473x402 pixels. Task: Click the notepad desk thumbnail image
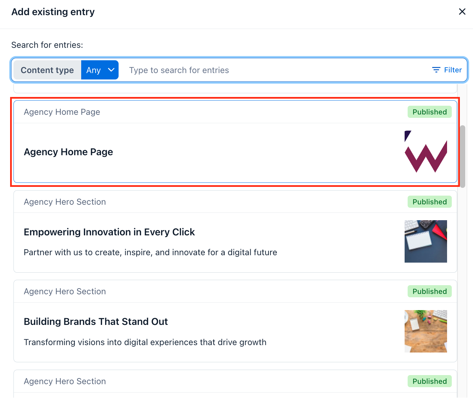click(426, 241)
